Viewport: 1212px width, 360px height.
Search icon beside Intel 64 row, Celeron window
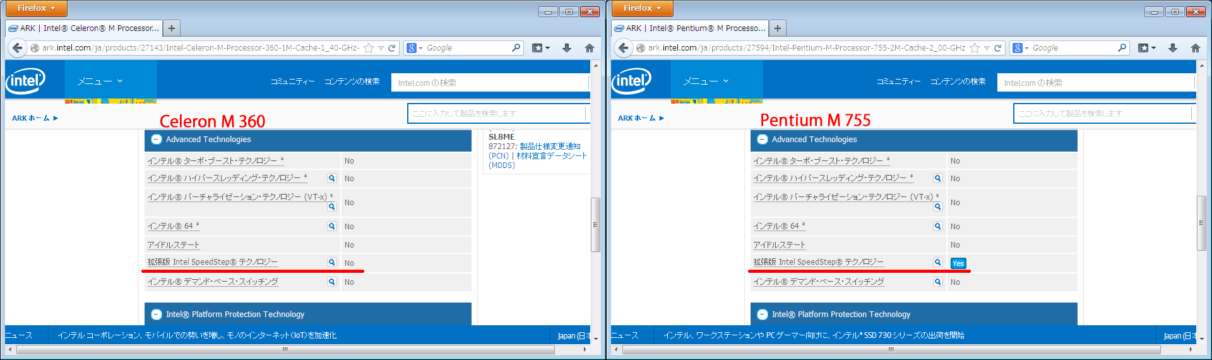pos(332,226)
